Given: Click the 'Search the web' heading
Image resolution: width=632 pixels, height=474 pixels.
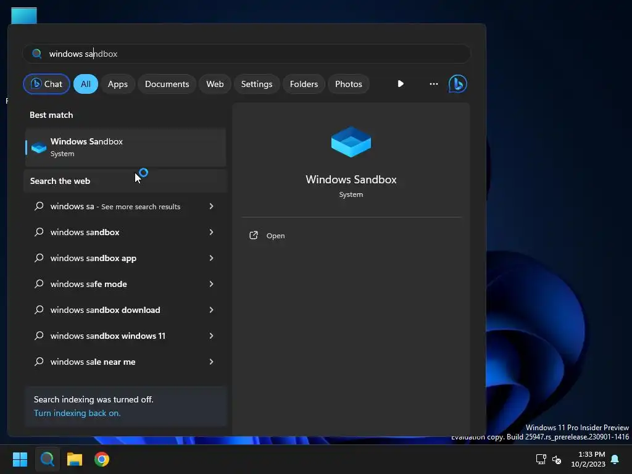Looking at the screenshot, I should pos(60,181).
